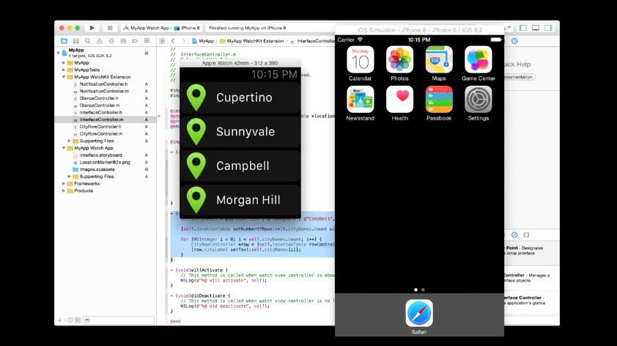The image size is (617, 346).
Task: Toggle the debug area visibility button
Action: click(x=536, y=28)
